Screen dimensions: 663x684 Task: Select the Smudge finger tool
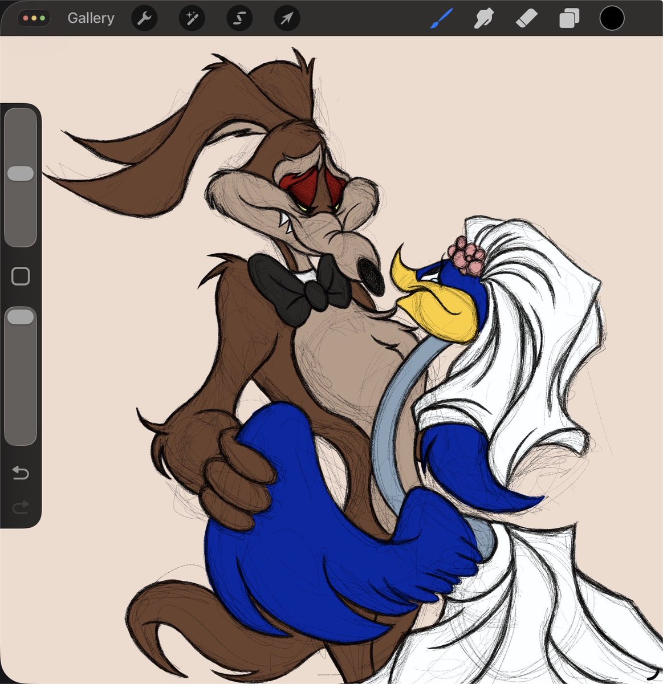[483, 18]
